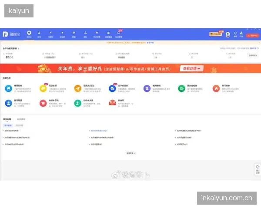Click the 升级会员 upgrade membership button
Screen dimensions: 261x209
216,34
